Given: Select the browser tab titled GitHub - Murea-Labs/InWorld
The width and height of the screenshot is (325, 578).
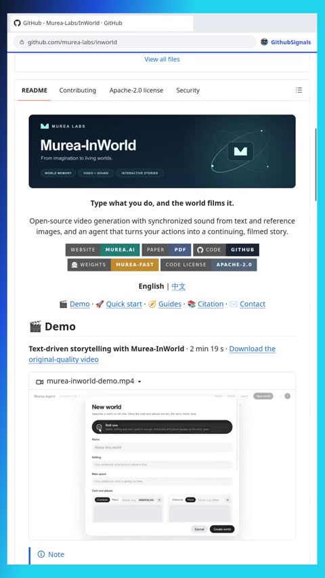Looking at the screenshot, I should pos(102,23).
